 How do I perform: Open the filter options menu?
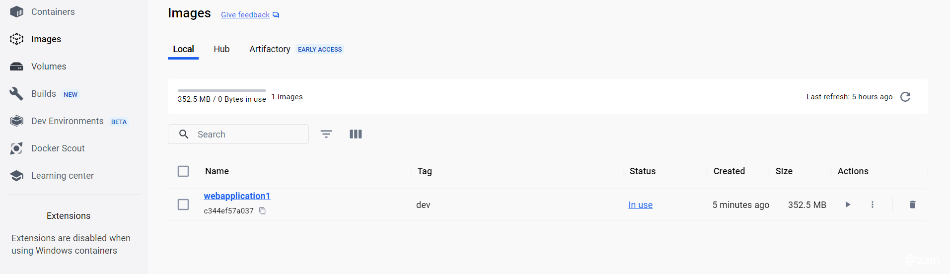pos(326,134)
